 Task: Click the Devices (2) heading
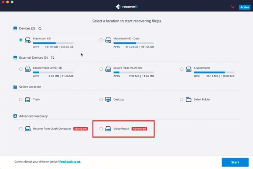coord(27,28)
